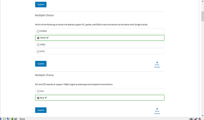Submit the SC2 and ST2 boards question
Viewport: 204px width, 120px height.
tap(41, 110)
